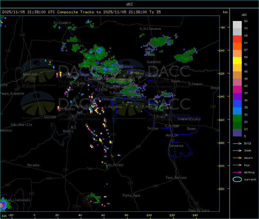Click the Carmensa map label
Viewport: 259px width, 219px height.
[176, 146]
